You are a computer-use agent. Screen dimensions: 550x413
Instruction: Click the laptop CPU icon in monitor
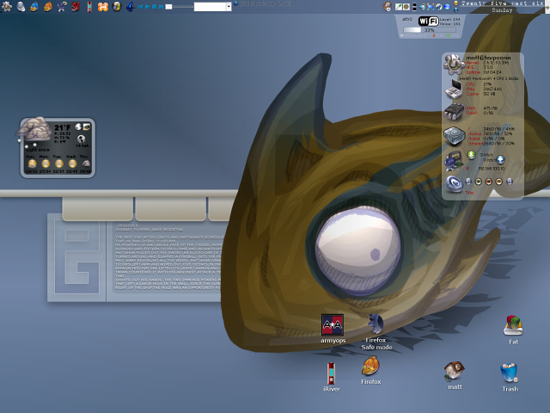click(x=454, y=89)
